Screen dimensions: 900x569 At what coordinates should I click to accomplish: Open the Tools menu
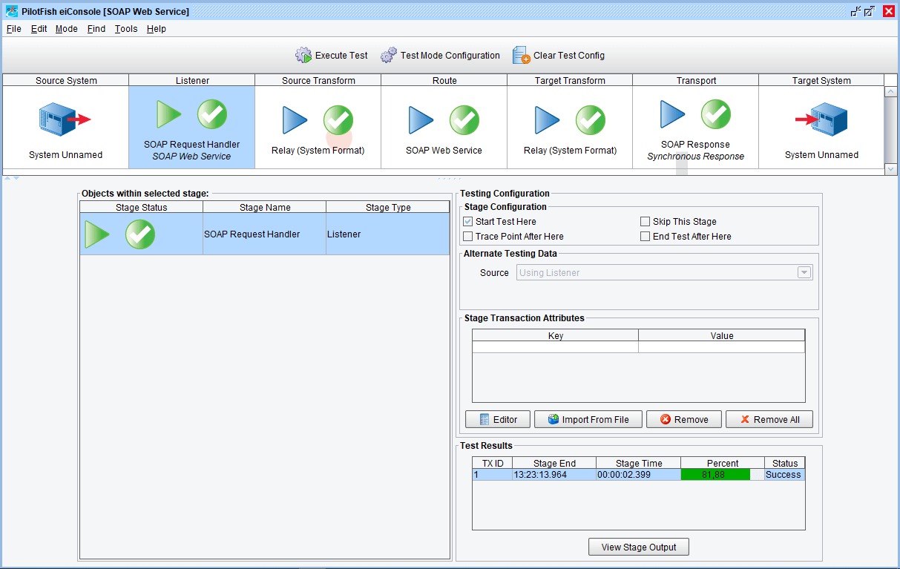pos(125,29)
